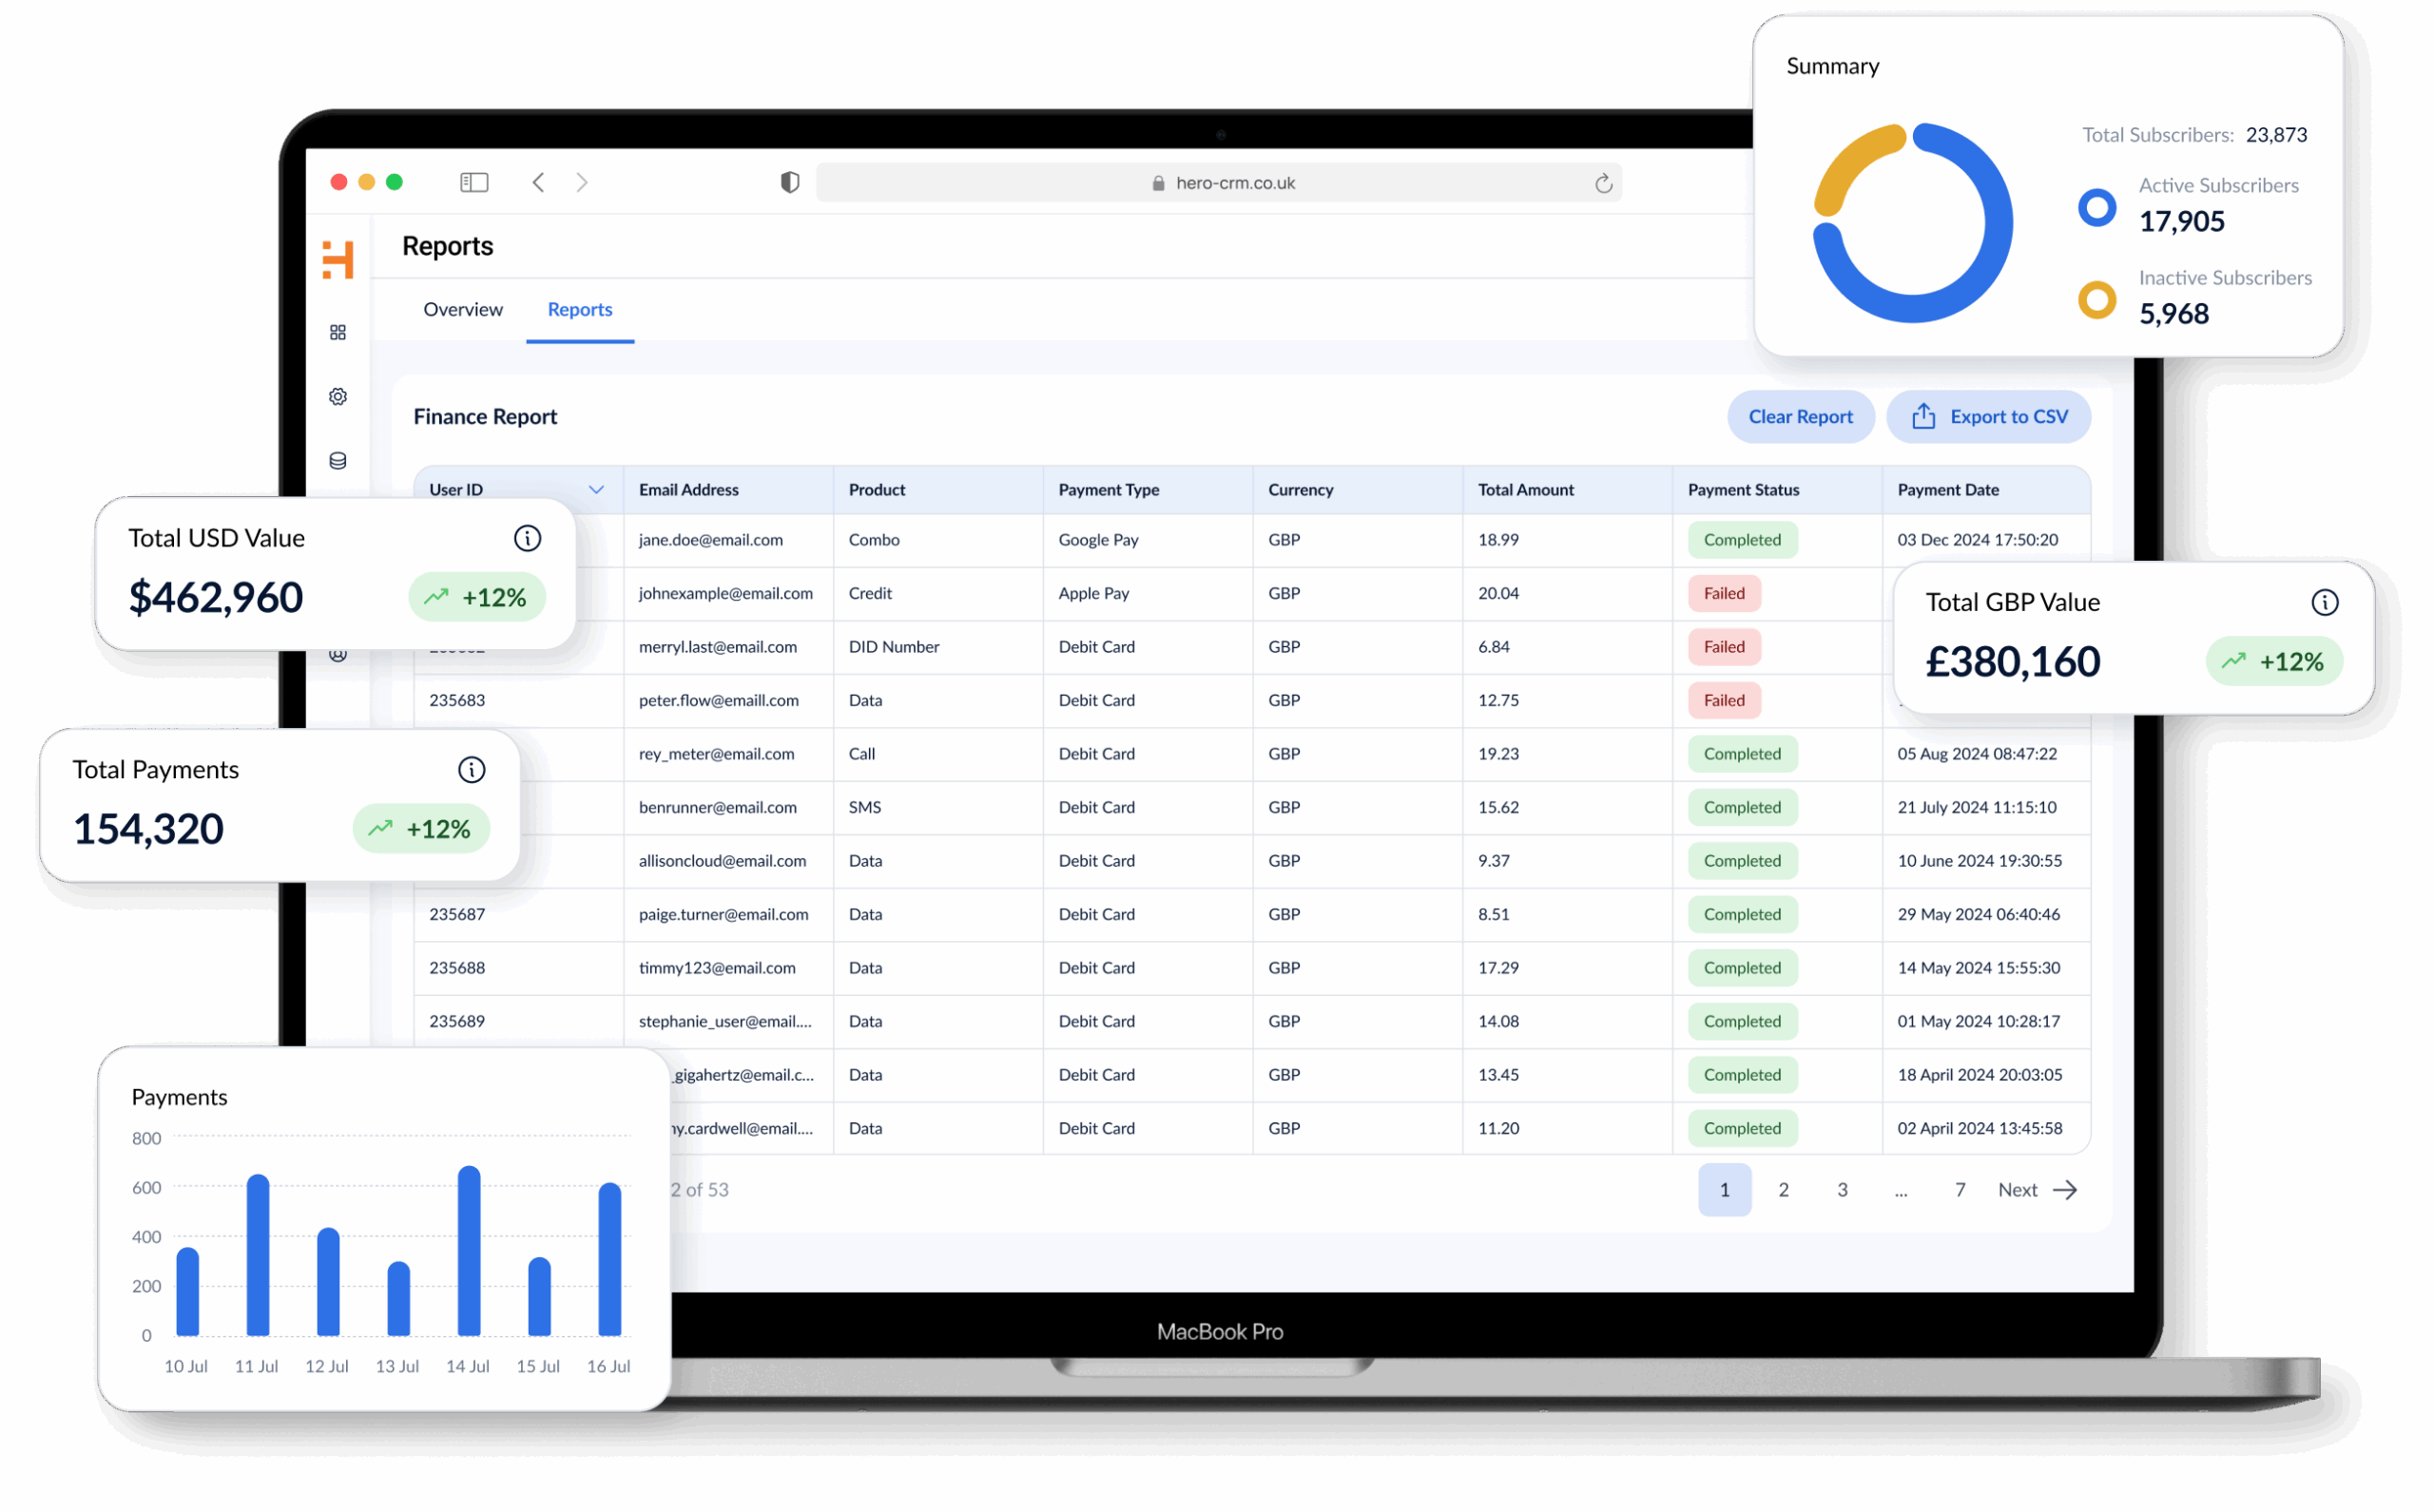Switch to the Overview tab
Image resolution: width=2434 pixels, height=1512 pixels.
[462, 309]
